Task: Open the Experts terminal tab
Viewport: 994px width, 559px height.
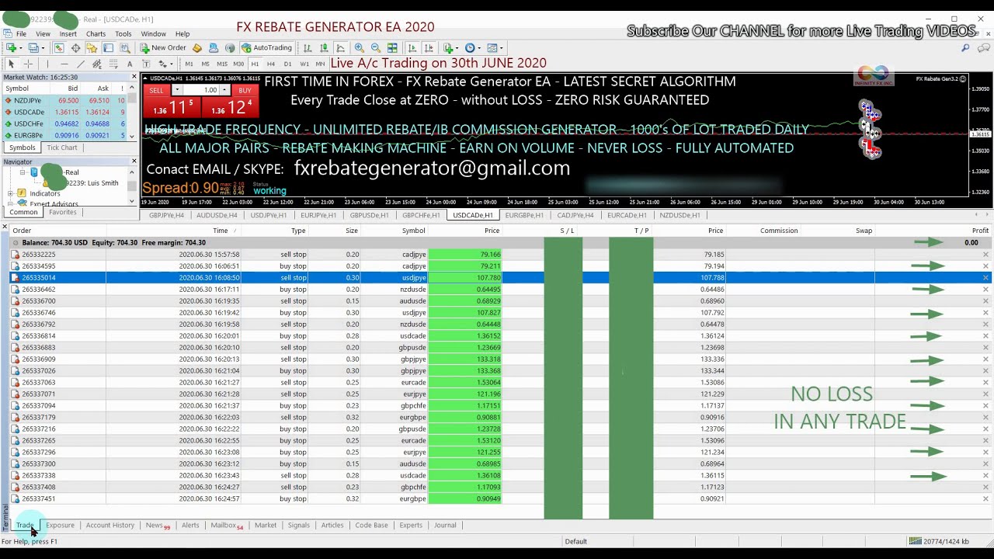Action: pyautogui.click(x=411, y=526)
